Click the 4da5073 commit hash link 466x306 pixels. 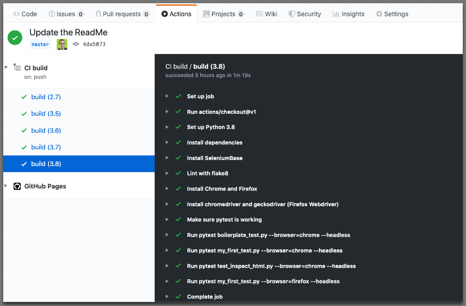point(94,44)
